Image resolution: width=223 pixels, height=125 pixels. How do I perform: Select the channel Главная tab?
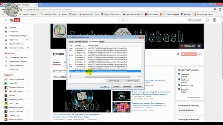[x=57, y=62]
